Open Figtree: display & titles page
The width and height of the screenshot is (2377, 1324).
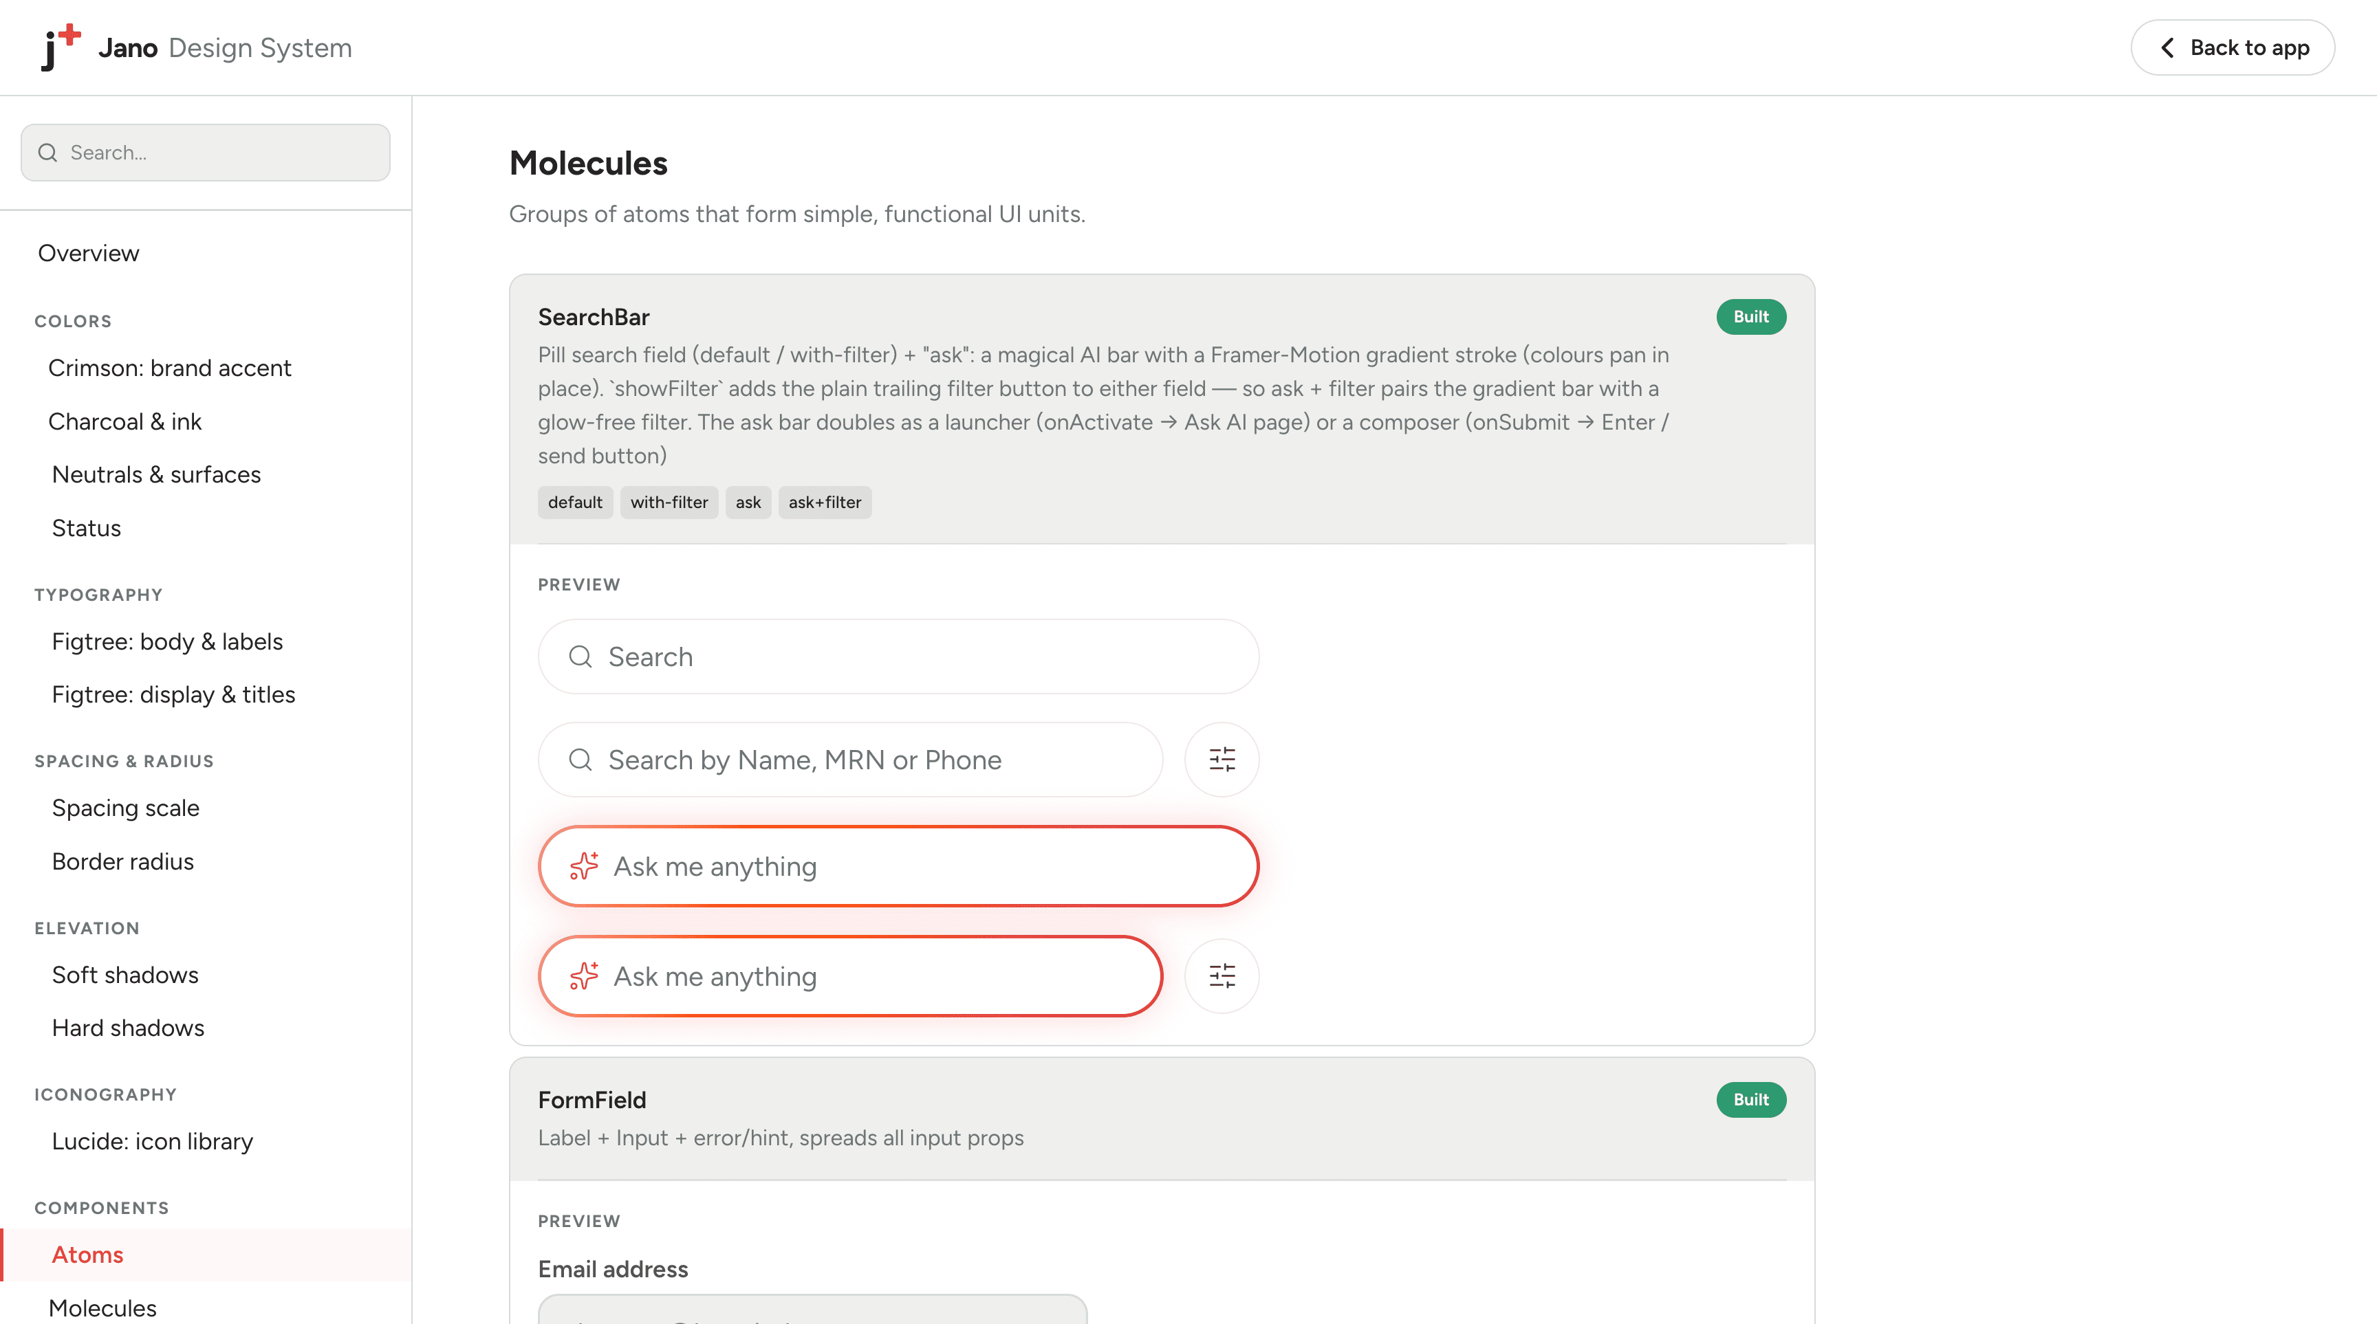point(173,694)
